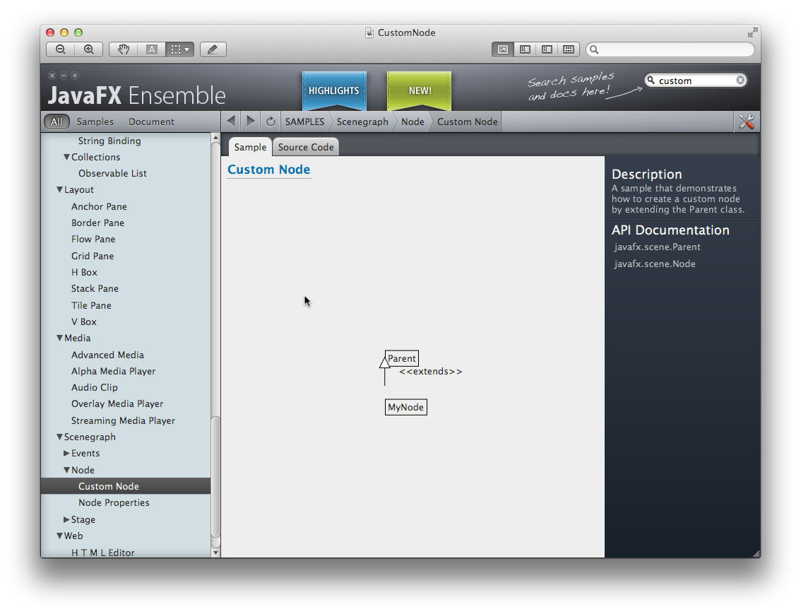The height and width of the screenshot is (614, 801).
Task: Switch to the Source Code tab
Action: click(306, 147)
